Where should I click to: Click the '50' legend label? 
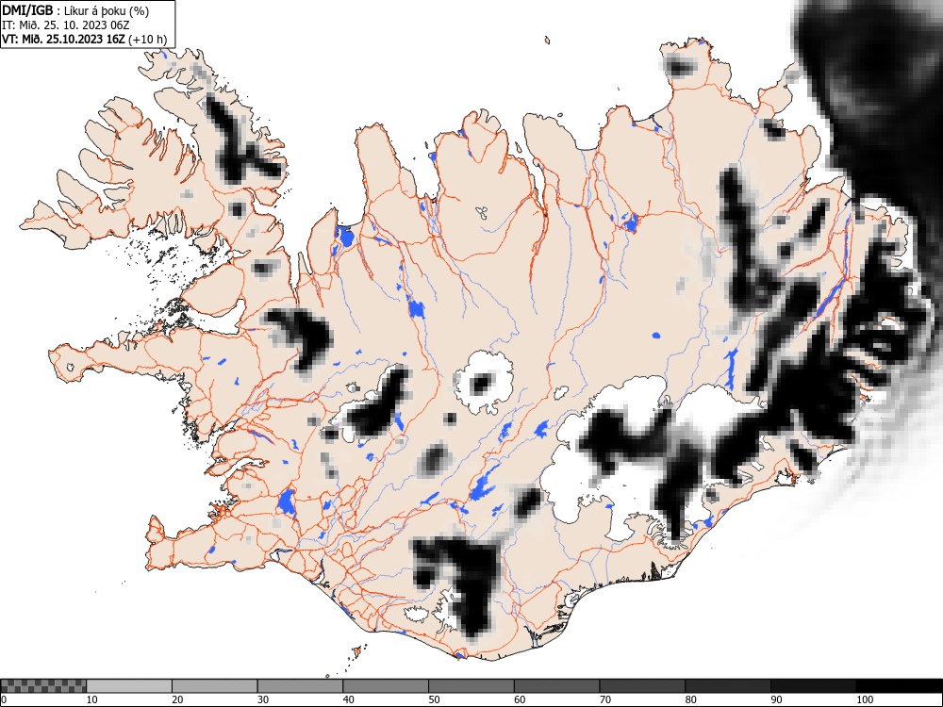(434, 699)
